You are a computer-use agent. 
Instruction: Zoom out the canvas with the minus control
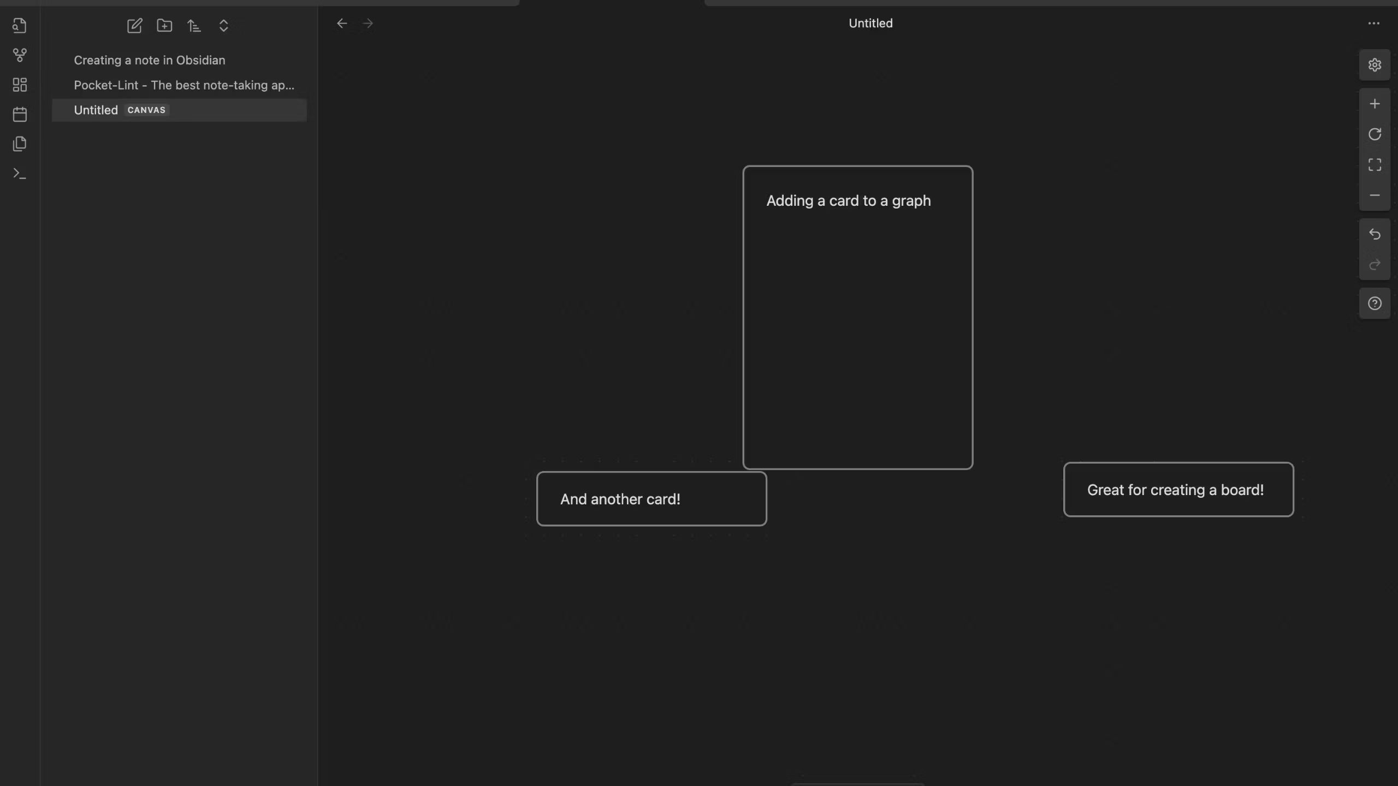click(1375, 195)
